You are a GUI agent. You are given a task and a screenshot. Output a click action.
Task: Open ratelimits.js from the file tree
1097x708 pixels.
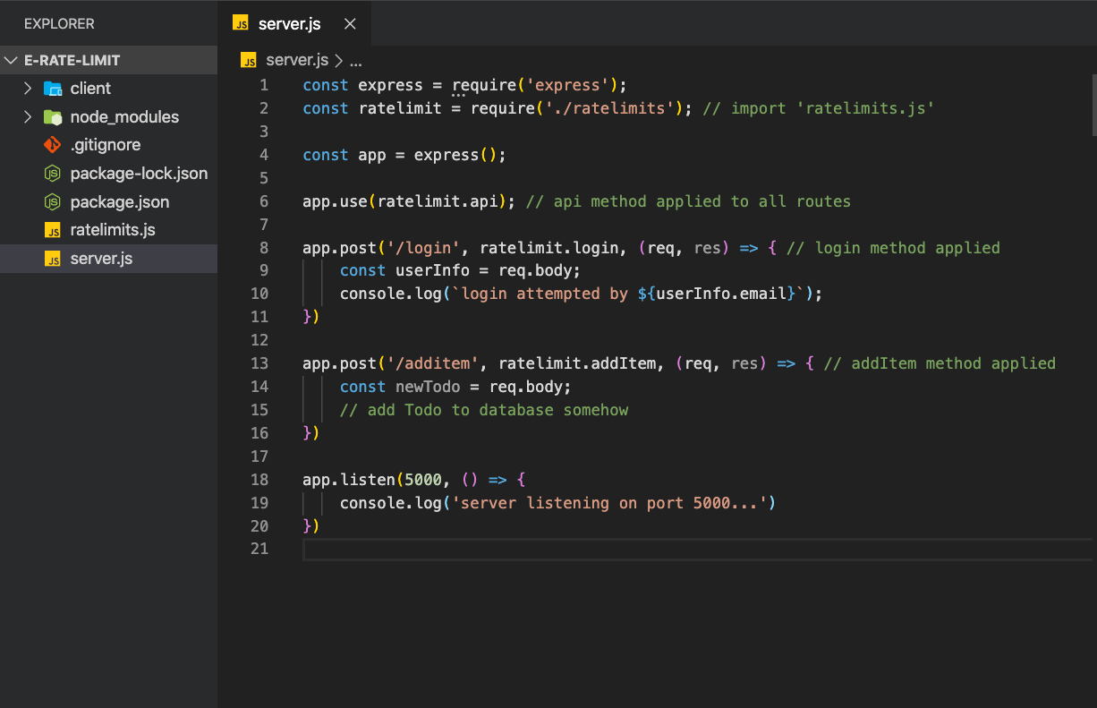(113, 230)
